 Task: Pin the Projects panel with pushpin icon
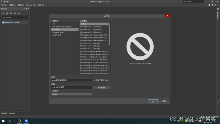pos(26,9)
